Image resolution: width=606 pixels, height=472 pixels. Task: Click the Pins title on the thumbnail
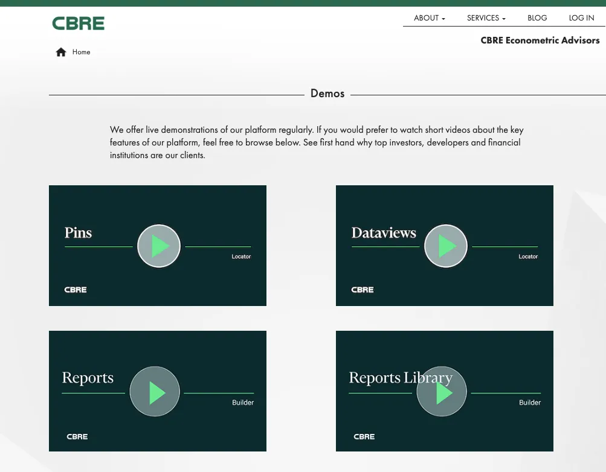[x=78, y=233]
